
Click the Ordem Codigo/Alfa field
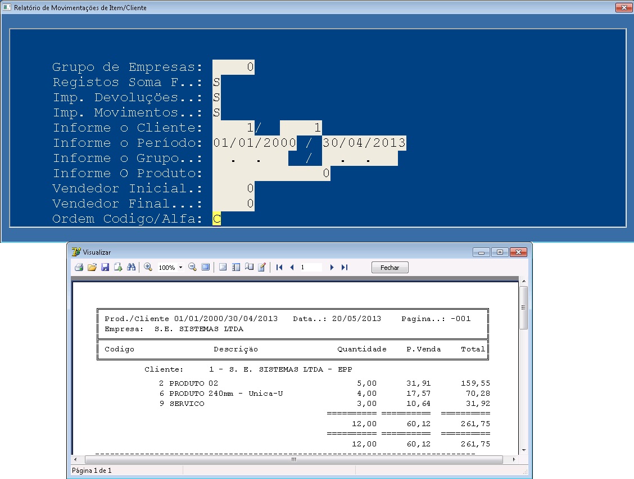coord(216,219)
